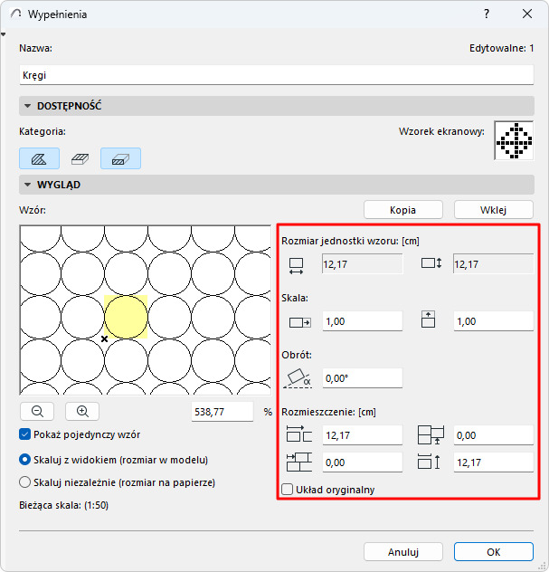This screenshot has width=549, height=572.
Task: Open the screen pattern editor (Wzorek ekranowy)
Action: pos(514,140)
